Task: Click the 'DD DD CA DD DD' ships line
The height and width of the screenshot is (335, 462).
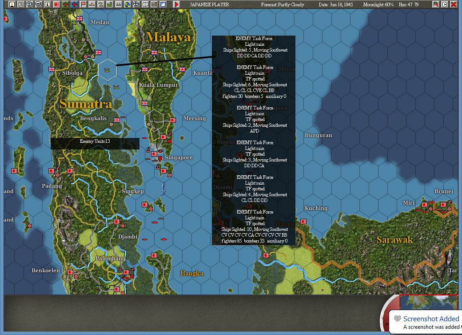Action: pos(254,56)
